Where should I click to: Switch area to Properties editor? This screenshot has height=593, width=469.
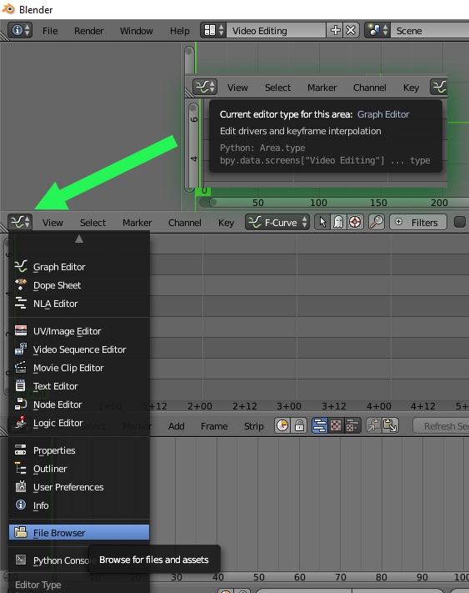79,450
